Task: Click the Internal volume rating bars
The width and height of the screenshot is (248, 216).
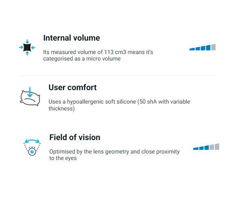Action: tap(202, 48)
